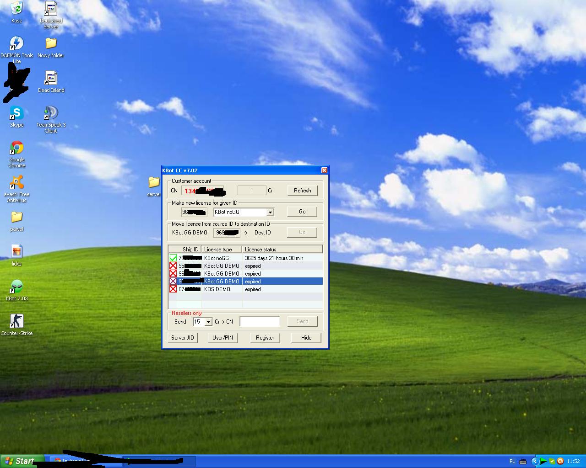Click the green checkmark on KBot noGG row
Image resolution: width=586 pixels, height=468 pixels.
coord(173,258)
